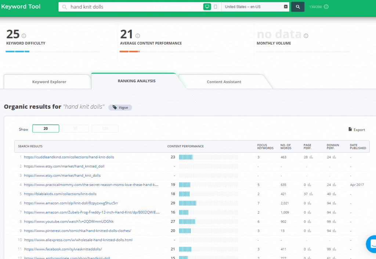Click the info icon next to Content Performance 21
This screenshot has width=376, height=259.
pos(138,36)
